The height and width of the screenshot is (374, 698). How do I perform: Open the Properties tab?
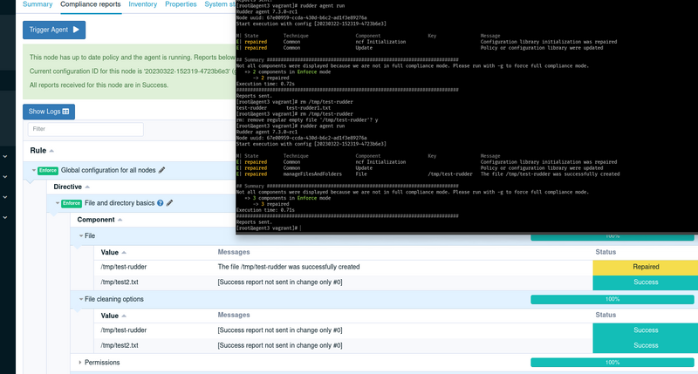pyautogui.click(x=181, y=4)
